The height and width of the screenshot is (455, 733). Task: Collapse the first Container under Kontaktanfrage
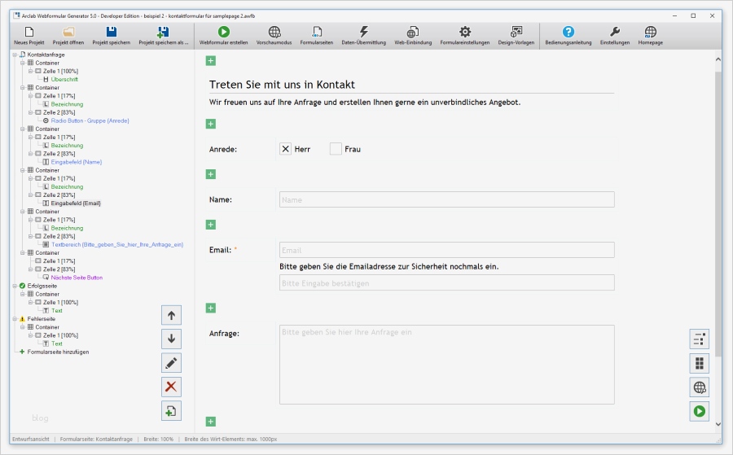[x=23, y=63]
